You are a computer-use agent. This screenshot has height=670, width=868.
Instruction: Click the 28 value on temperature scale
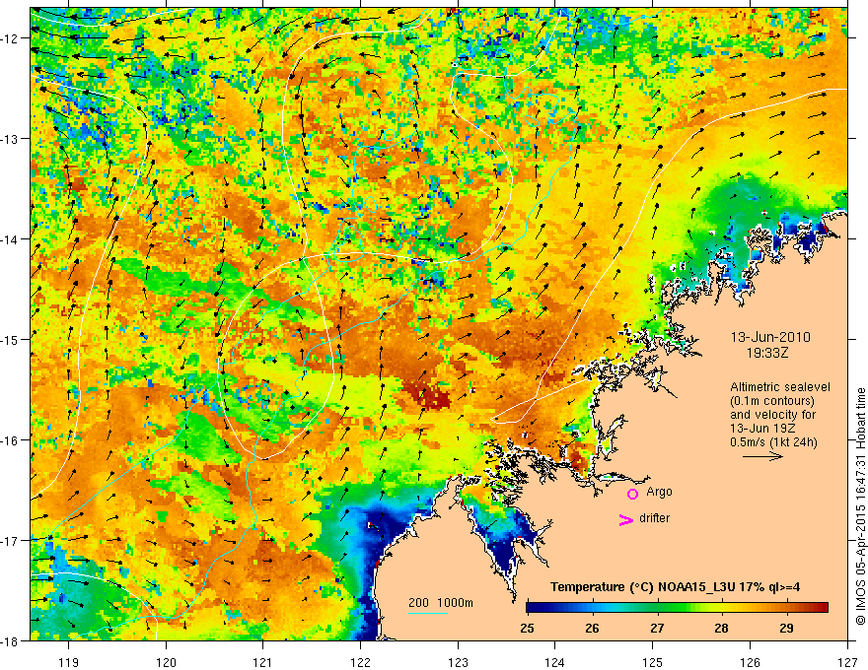coord(721,628)
